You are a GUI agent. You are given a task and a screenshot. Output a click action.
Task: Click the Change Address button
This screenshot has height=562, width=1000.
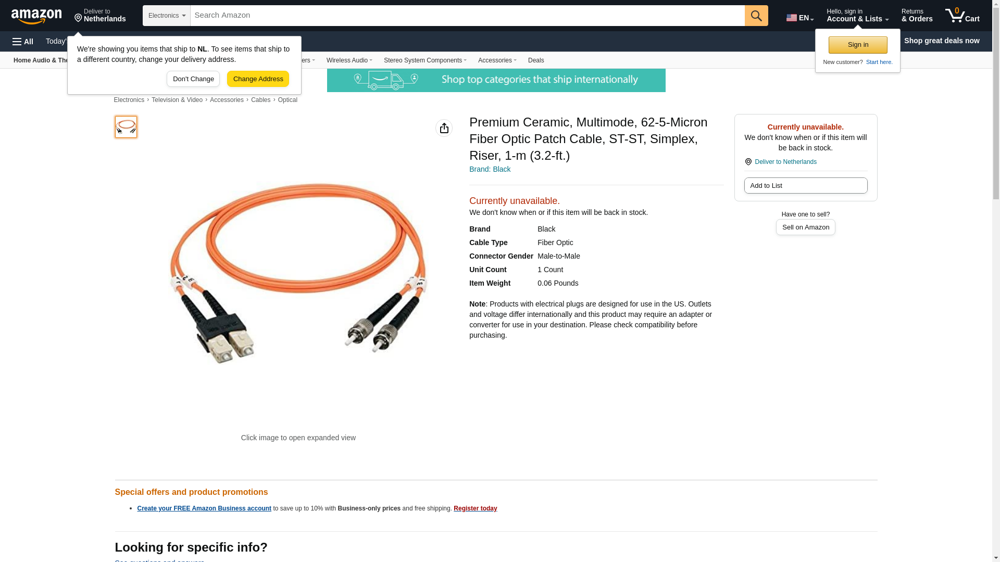pos(258,79)
